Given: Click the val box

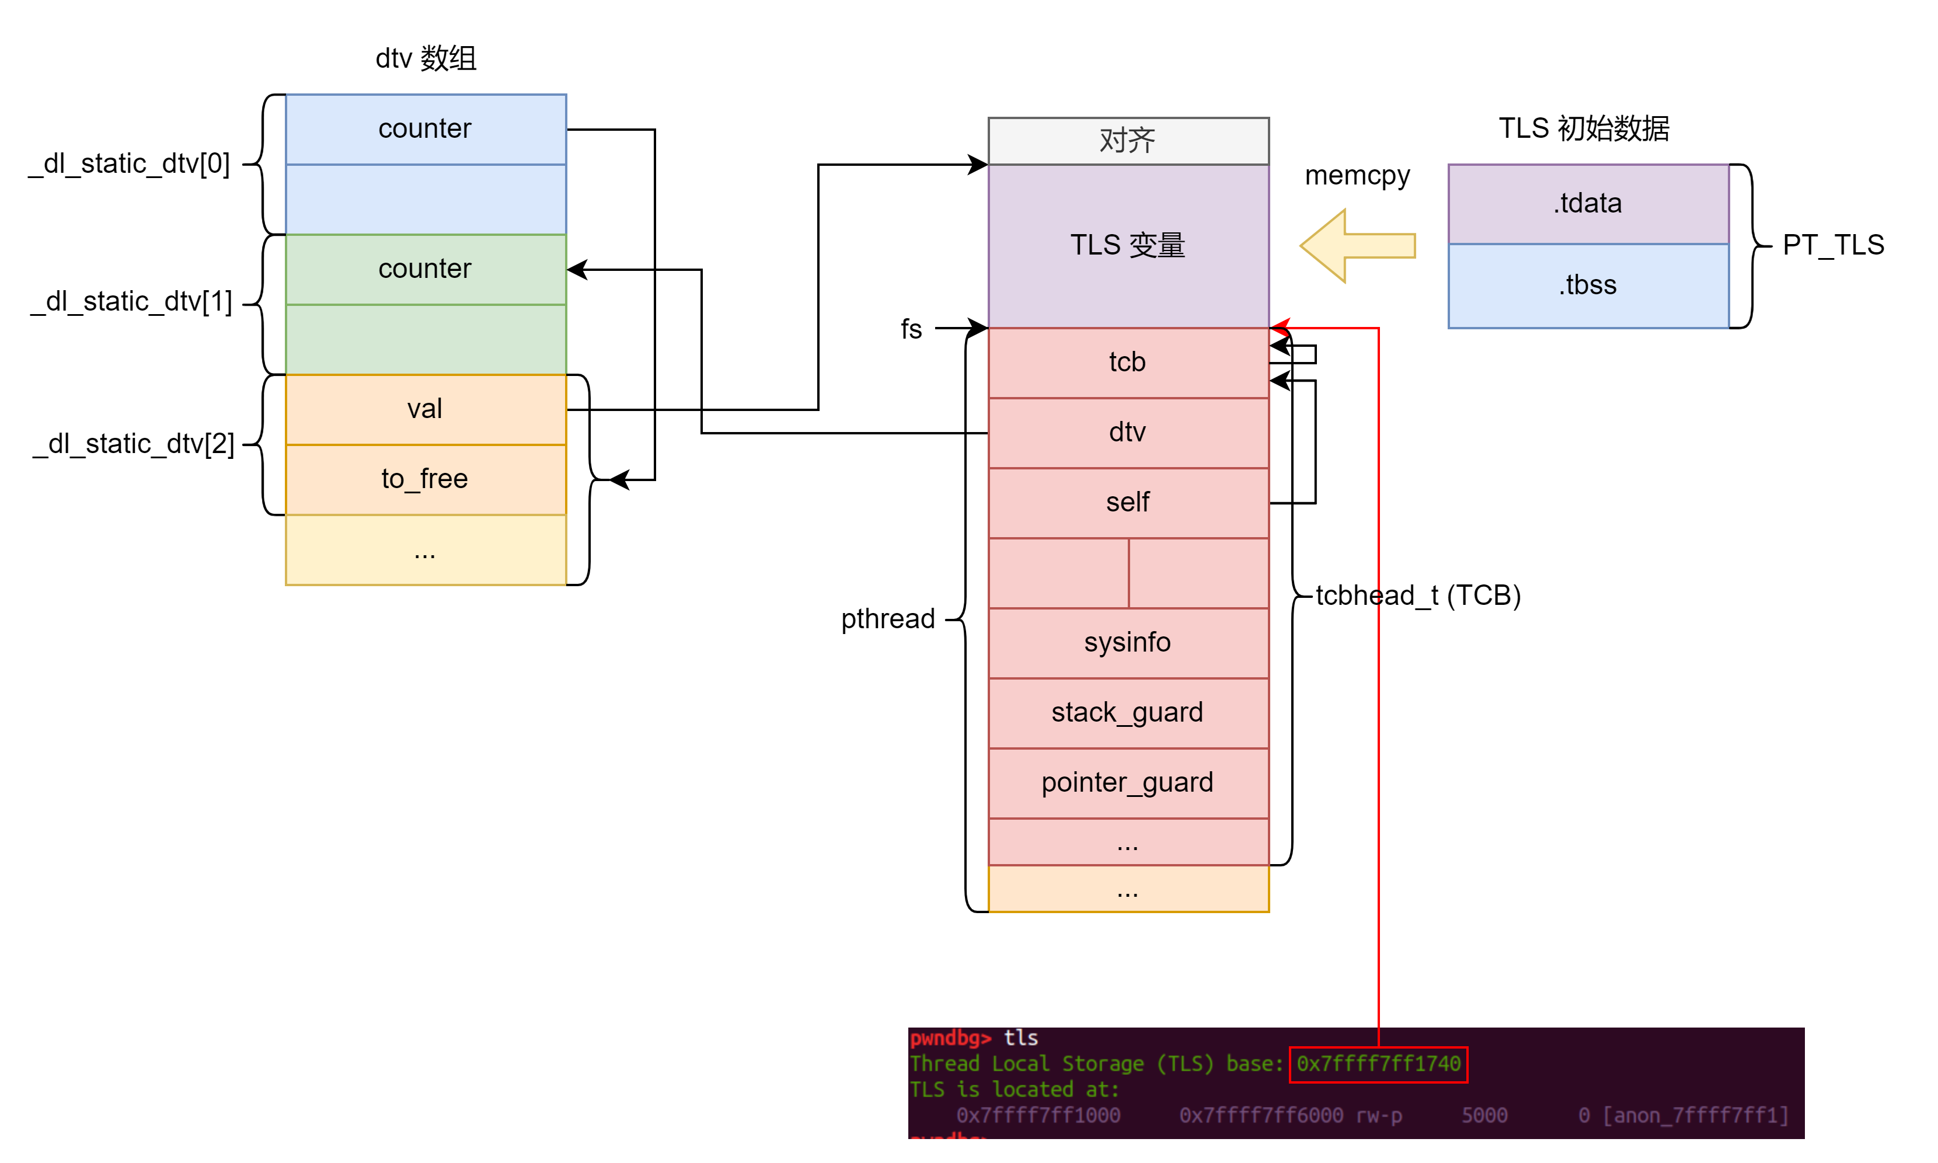Looking at the screenshot, I should (x=426, y=409).
